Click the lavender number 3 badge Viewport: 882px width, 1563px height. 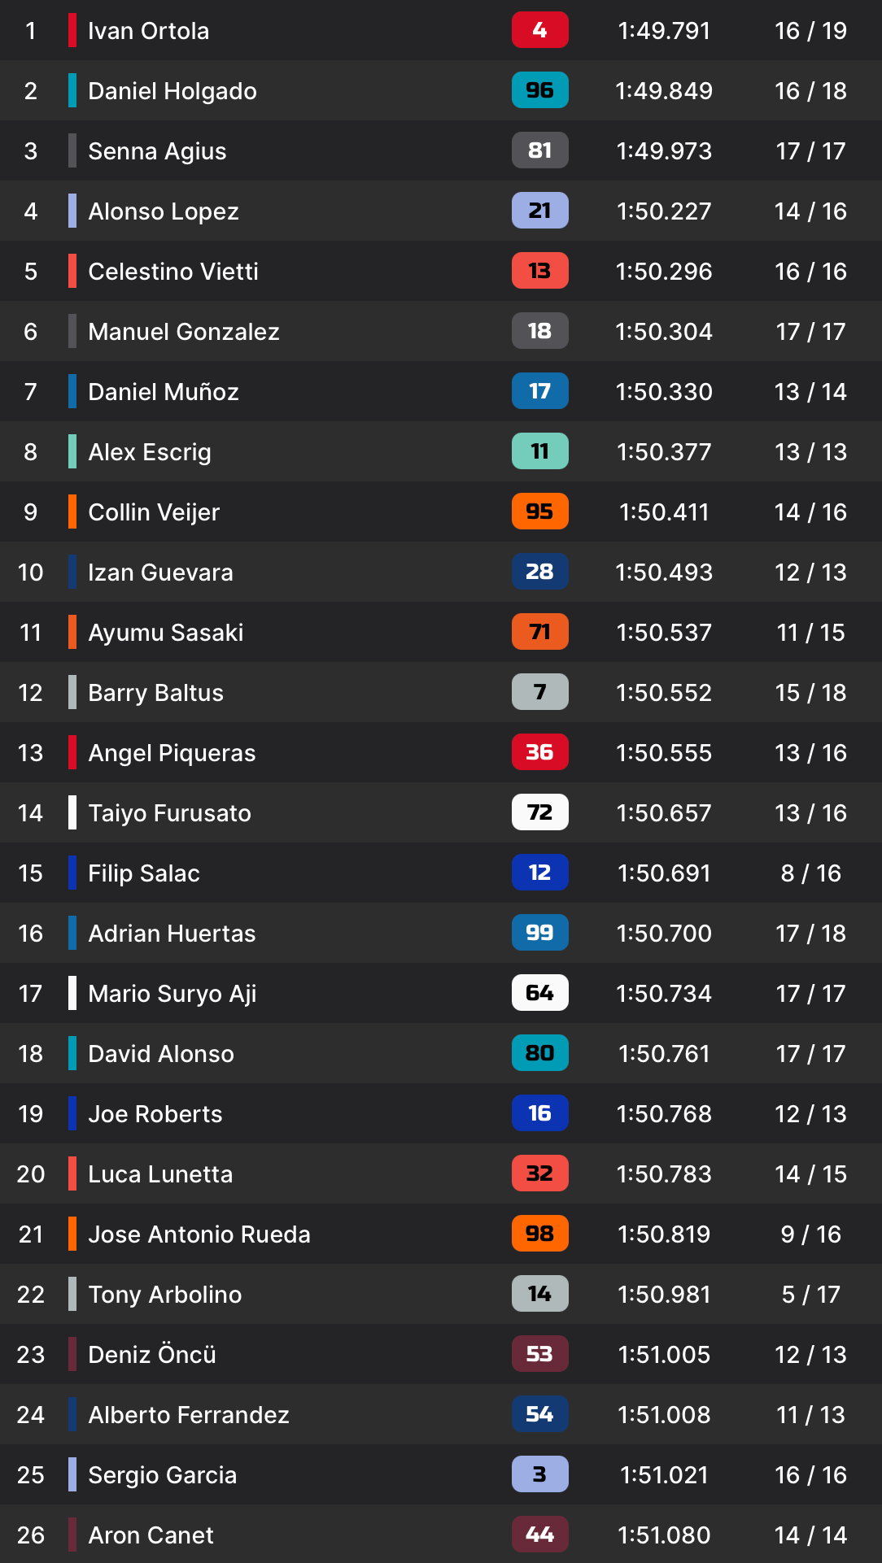[539, 1474]
